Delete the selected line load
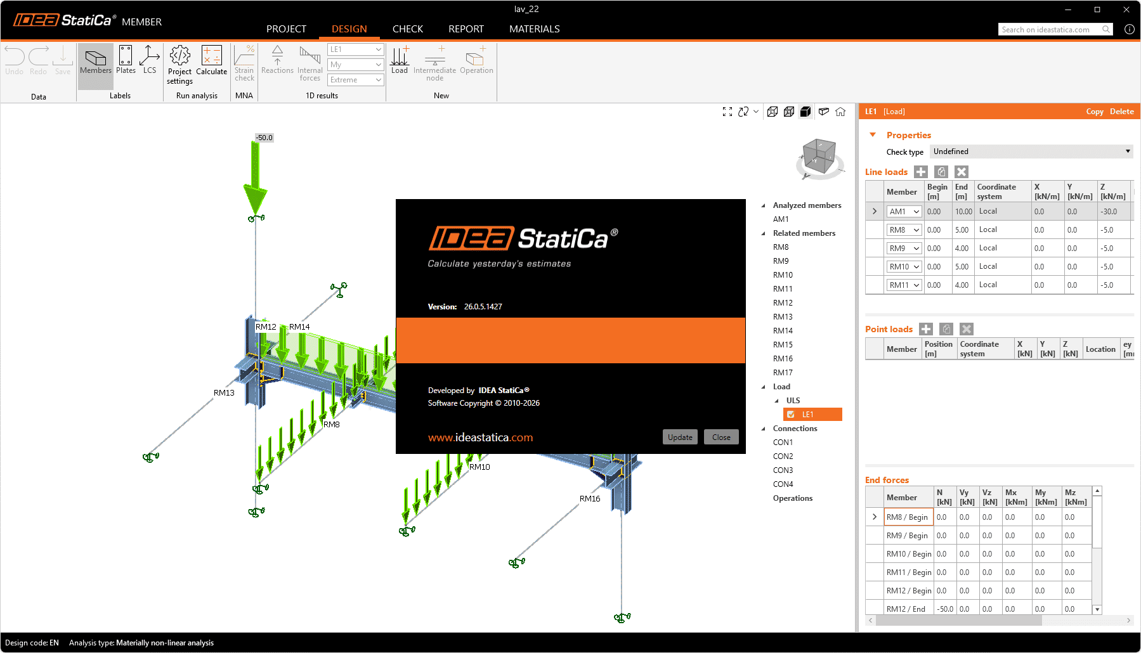The image size is (1141, 653). click(962, 172)
